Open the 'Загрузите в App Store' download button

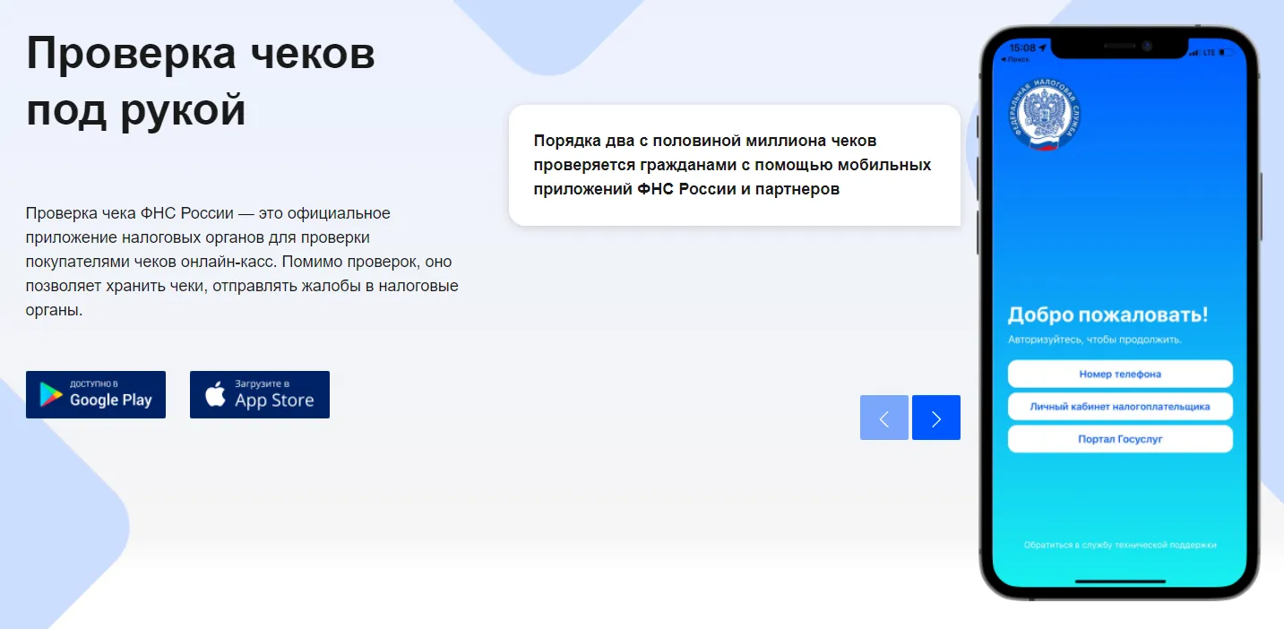pyautogui.click(x=260, y=394)
